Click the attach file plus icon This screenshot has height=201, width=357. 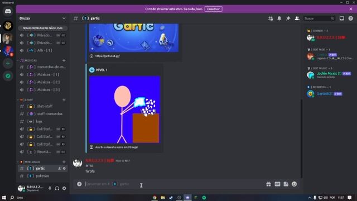point(79,184)
